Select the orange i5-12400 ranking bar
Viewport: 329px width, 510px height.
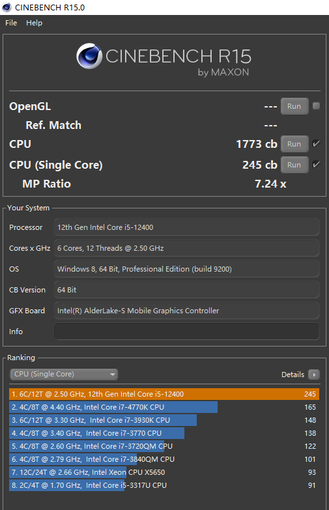[x=164, y=394]
